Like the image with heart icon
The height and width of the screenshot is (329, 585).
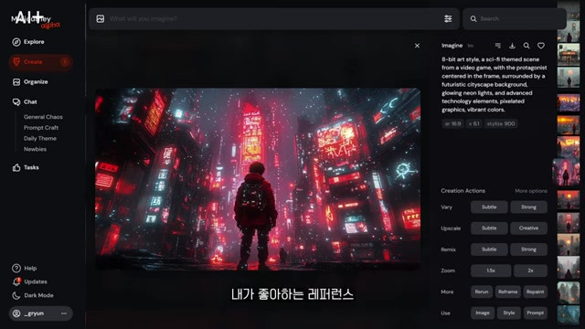coord(541,46)
